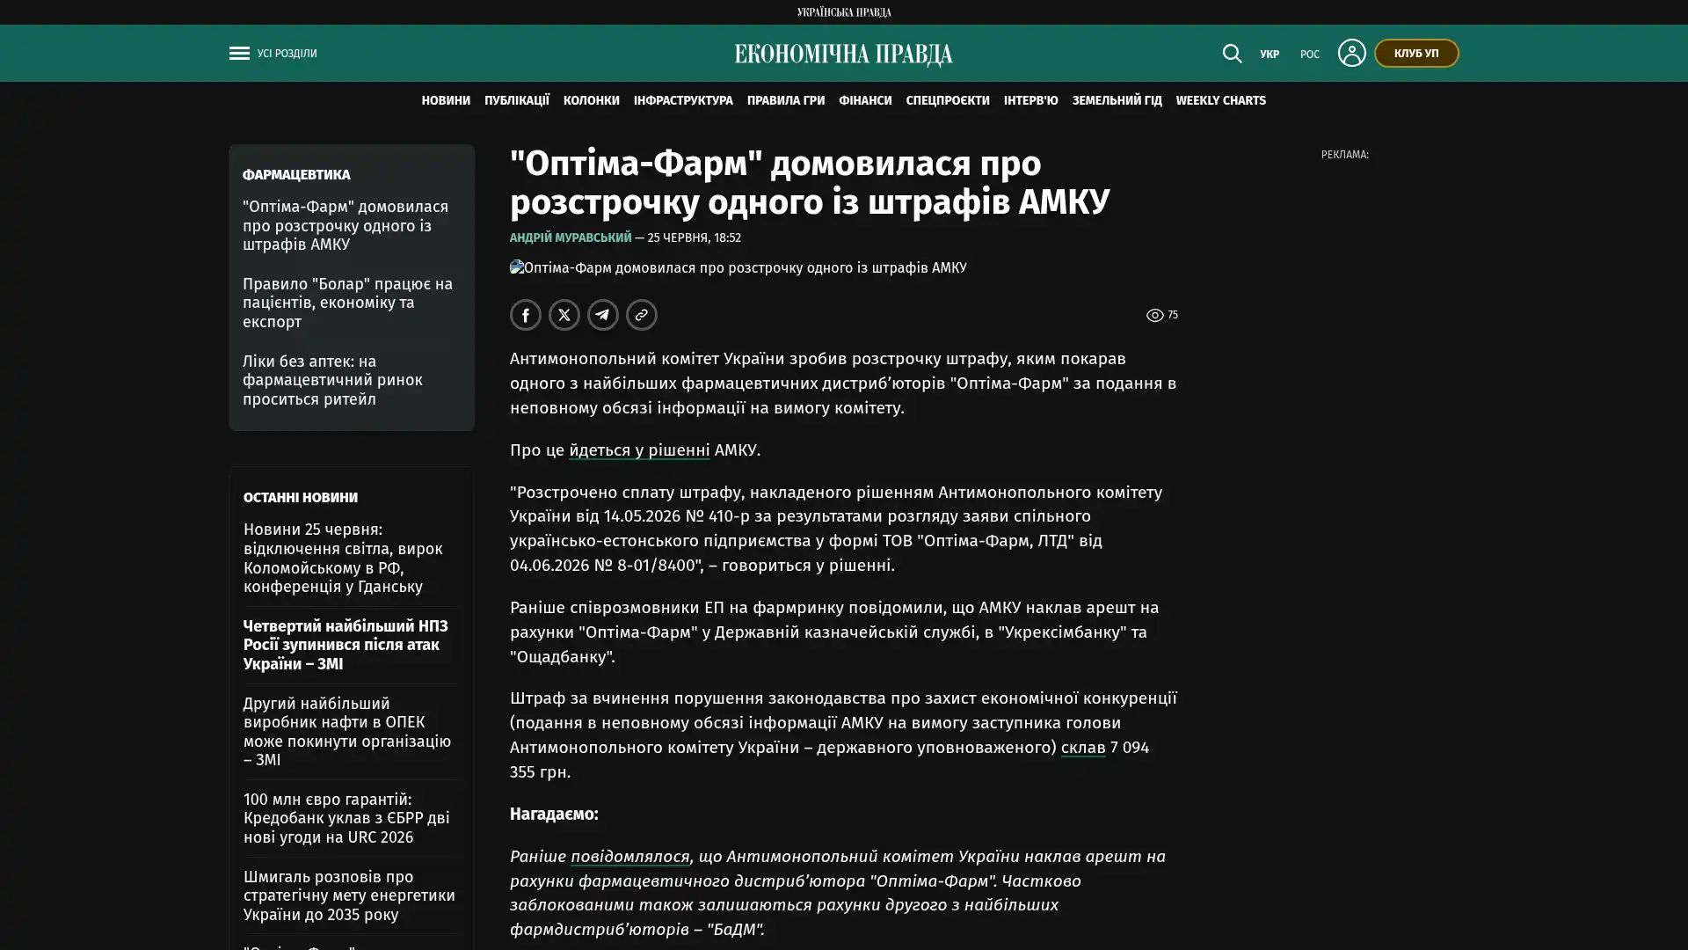Click the УСІ РОЗДІЛИ label
The height and width of the screenshot is (950, 1688).
[x=287, y=54]
